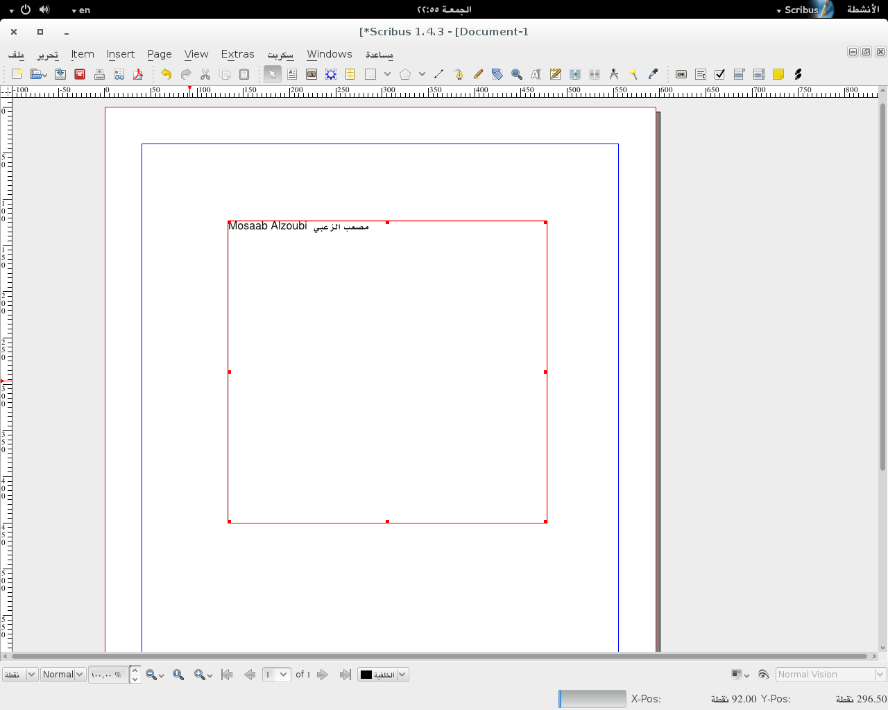Open the layer selector dropdown
Screen dimensions: 888x710
coord(383,675)
